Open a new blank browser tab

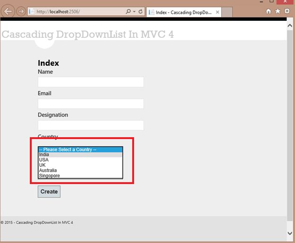pos(227,12)
